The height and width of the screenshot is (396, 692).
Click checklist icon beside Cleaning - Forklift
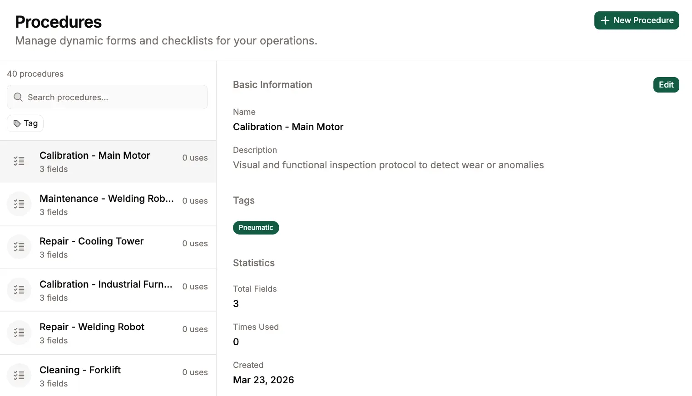pyautogui.click(x=19, y=376)
